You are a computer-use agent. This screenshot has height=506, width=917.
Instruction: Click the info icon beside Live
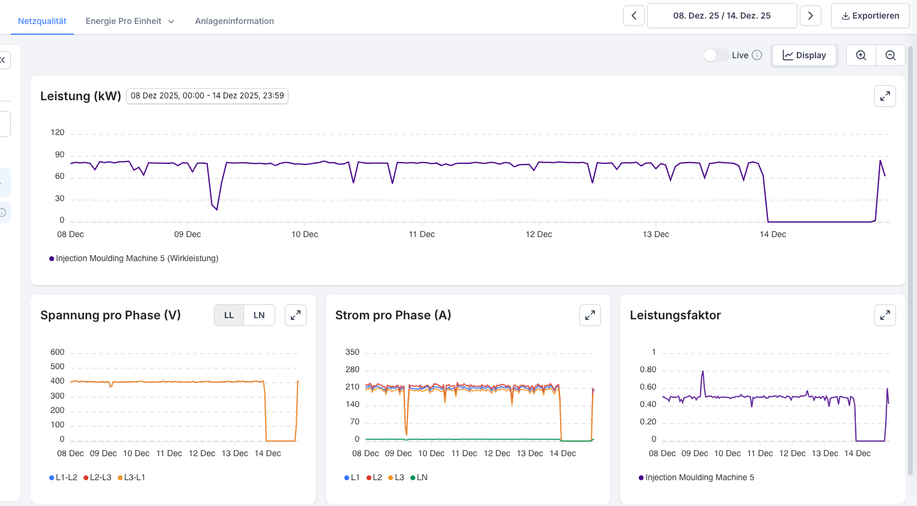[757, 55]
